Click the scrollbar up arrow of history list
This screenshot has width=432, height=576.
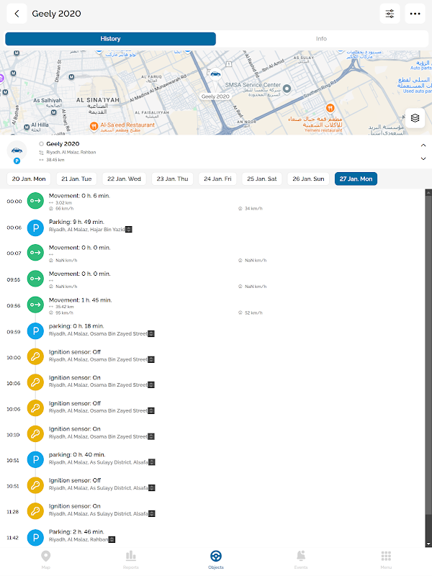428,192
